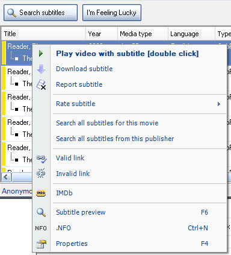
Task: Select child 'The' item under second Reader
Action: 27,83
